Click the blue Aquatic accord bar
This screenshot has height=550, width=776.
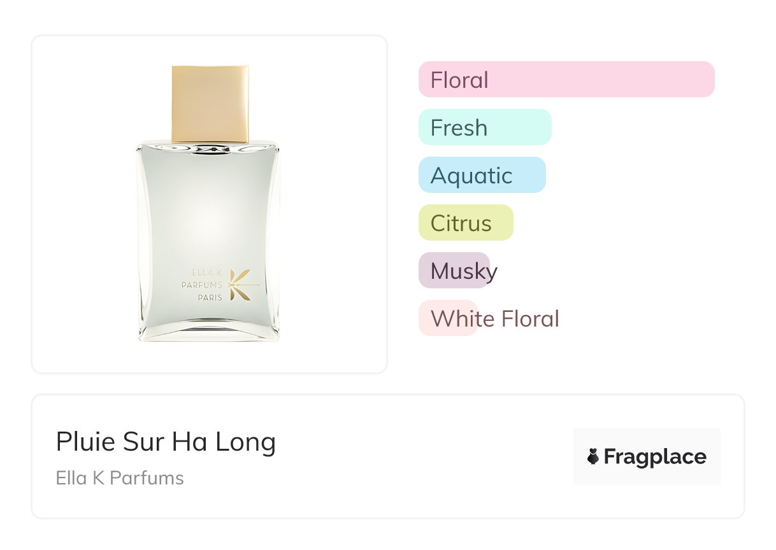pyautogui.click(x=482, y=175)
